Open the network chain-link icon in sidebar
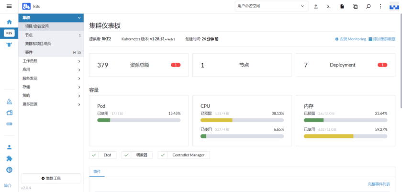Image resolution: width=402 pixels, height=192 pixels. tap(9, 124)
